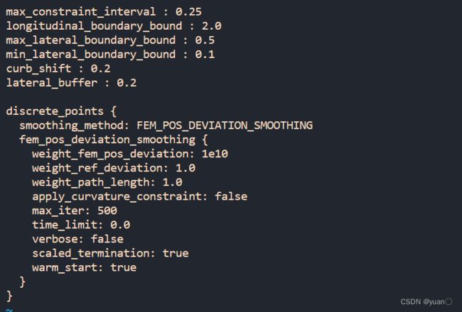Place cursor on curb_shift line
The image size is (462, 312).
58,69
